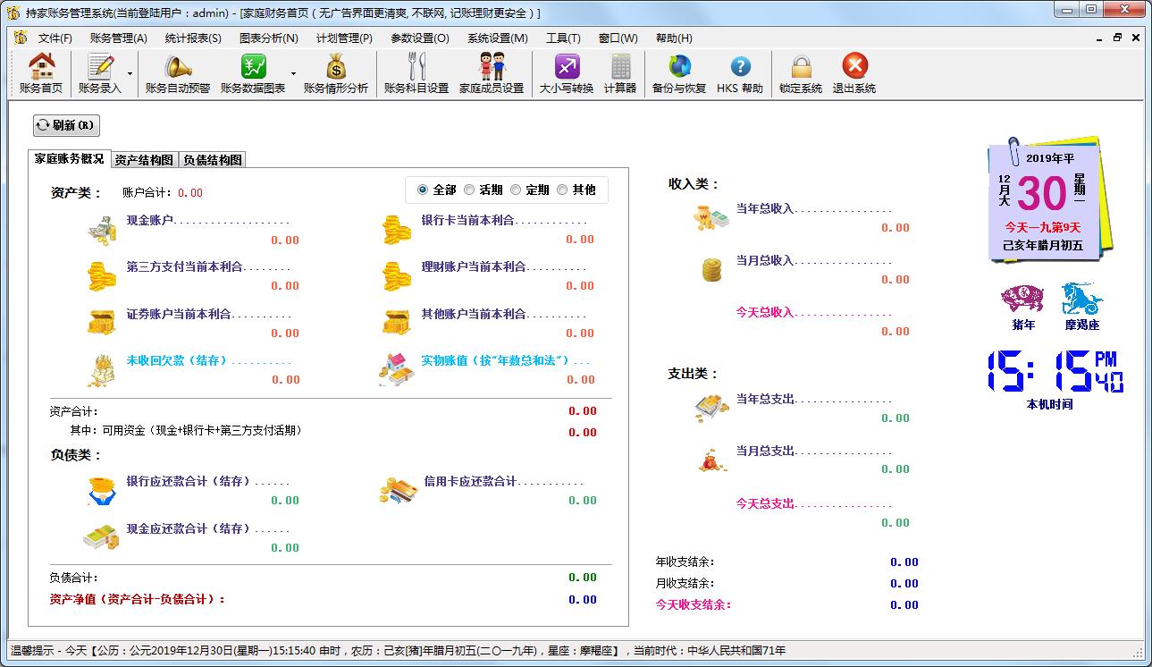Lock the system with 锁定系统
The width and height of the screenshot is (1152, 667).
click(802, 72)
